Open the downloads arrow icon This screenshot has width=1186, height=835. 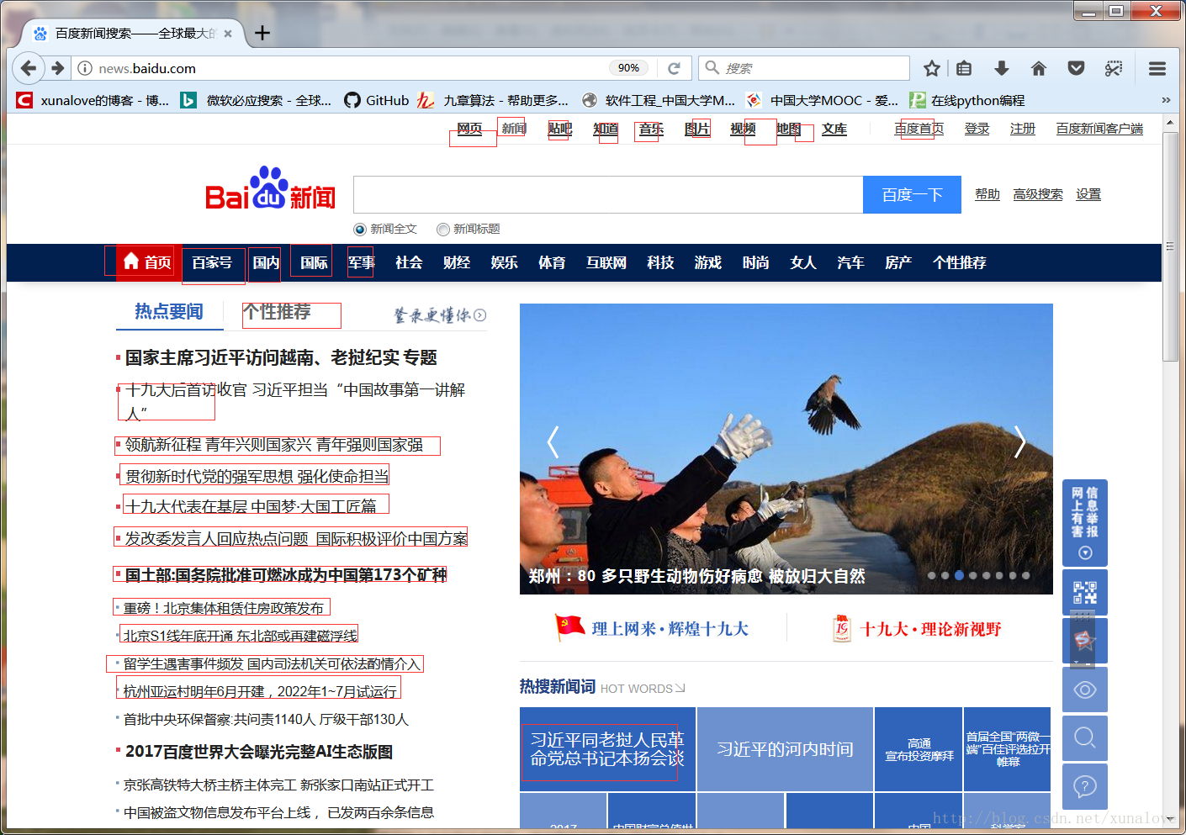click(1001, 68)
